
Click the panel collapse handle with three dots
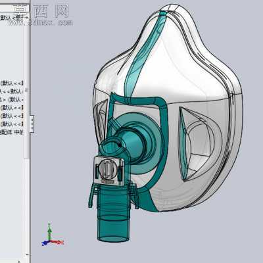point(32,124)
